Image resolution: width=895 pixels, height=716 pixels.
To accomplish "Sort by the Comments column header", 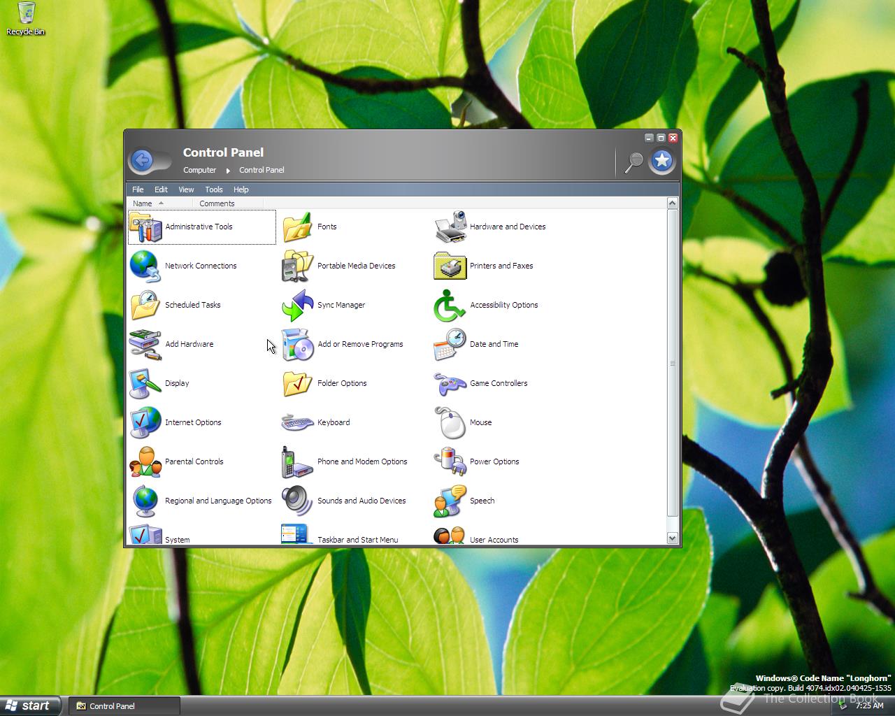I will click(228, 203).
